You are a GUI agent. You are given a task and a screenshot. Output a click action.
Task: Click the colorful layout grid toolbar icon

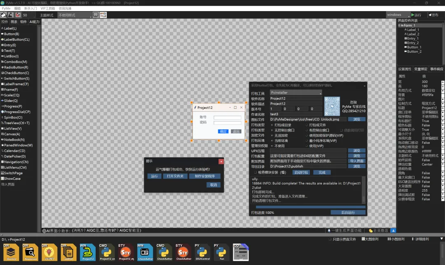[x=103, y=15]
